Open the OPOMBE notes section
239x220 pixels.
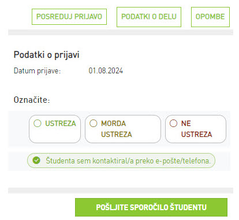coord(210,17)
